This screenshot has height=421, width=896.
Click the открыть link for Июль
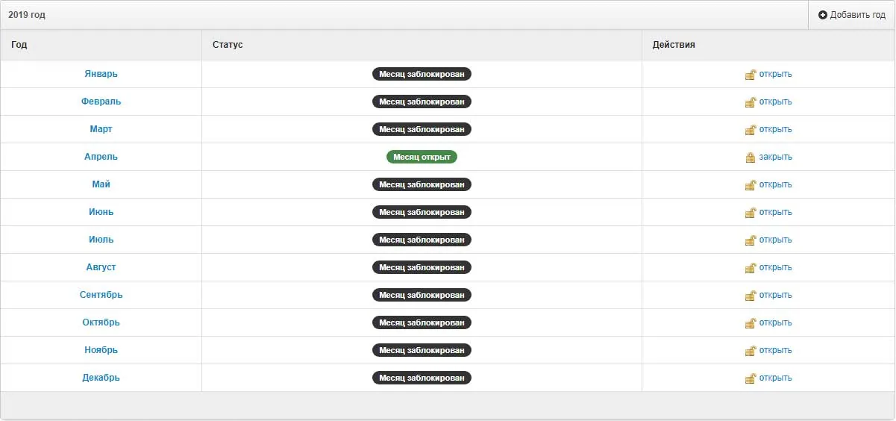775,240
